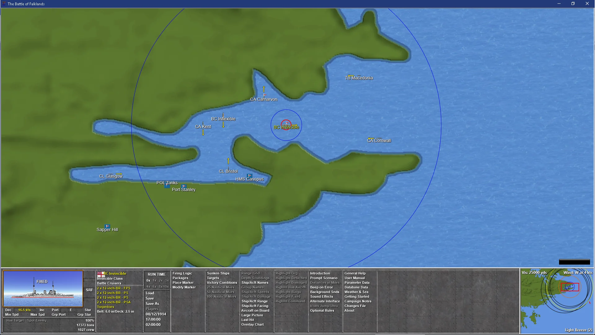Select the Sapper Hill flag marker
The image size is (595, 335).
tap(107, 226)
